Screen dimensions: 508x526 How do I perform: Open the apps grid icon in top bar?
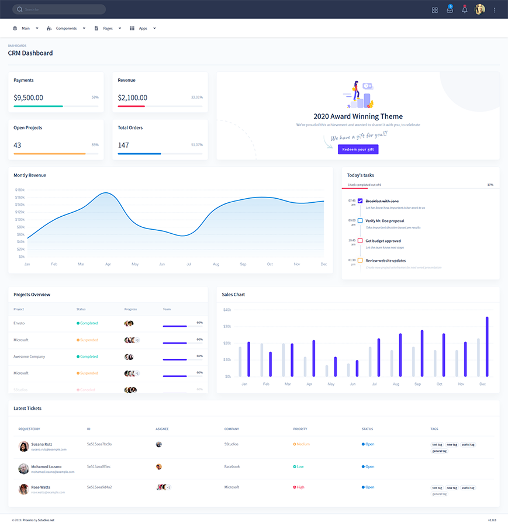tap(434, 9)
